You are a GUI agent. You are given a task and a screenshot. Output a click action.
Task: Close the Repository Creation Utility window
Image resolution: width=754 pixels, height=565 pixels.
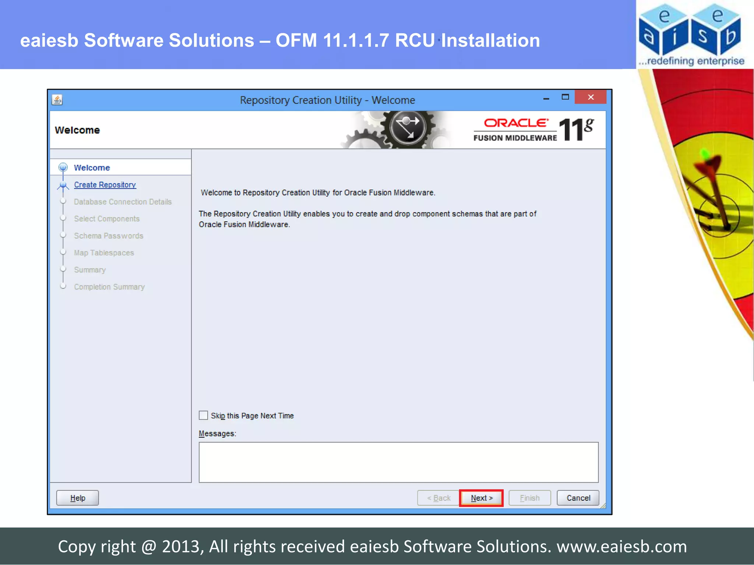591,97
